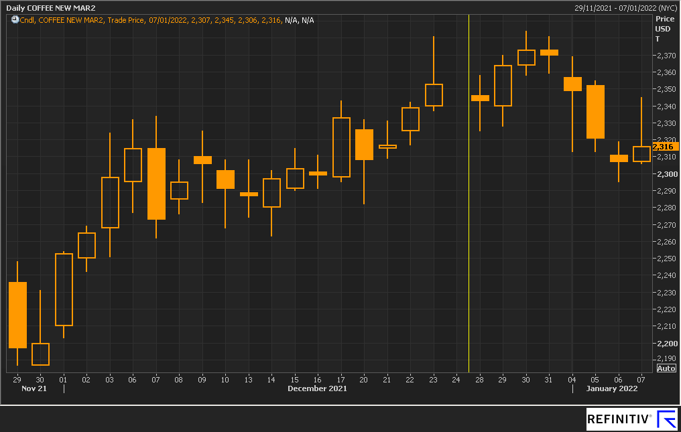The height and width of the screenshot is (432, 681).
Task: Select the Cndl series legend text
Action: point(167,20)
